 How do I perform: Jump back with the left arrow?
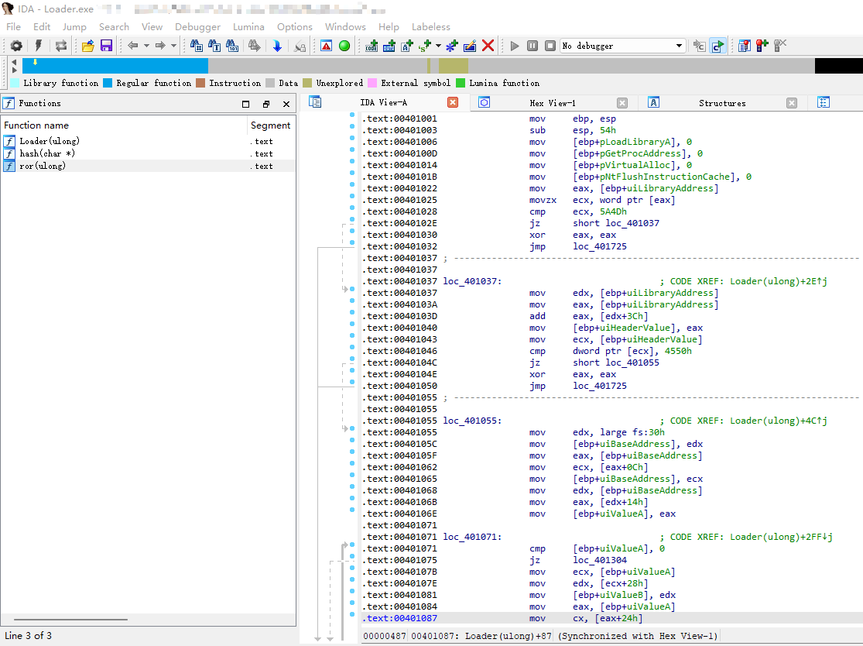click(x=132, y=46)
